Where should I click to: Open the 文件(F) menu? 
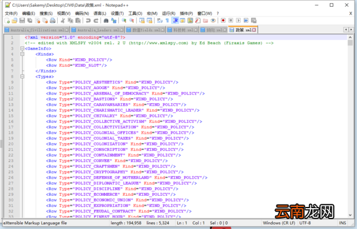(x=11, y=14)
